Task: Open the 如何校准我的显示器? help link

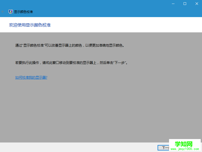Action: 31,77
